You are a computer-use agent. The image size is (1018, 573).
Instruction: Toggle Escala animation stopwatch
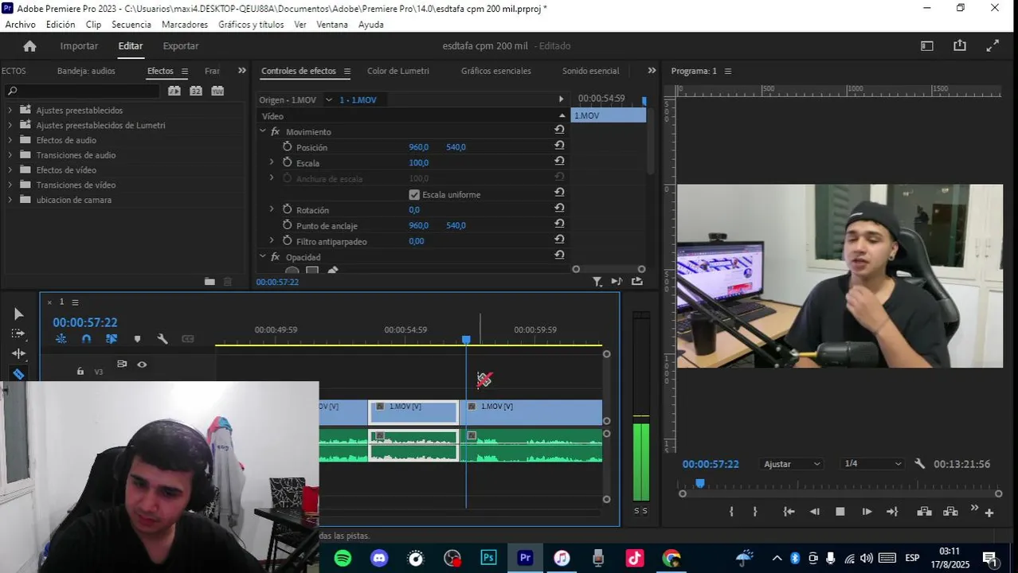pyautogui.click(x=288, y=162)
